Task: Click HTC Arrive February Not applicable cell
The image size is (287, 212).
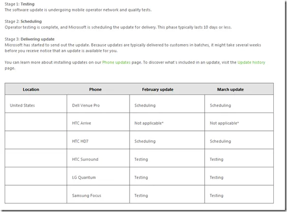Action: pyautogui.click(x=167, y=122)
